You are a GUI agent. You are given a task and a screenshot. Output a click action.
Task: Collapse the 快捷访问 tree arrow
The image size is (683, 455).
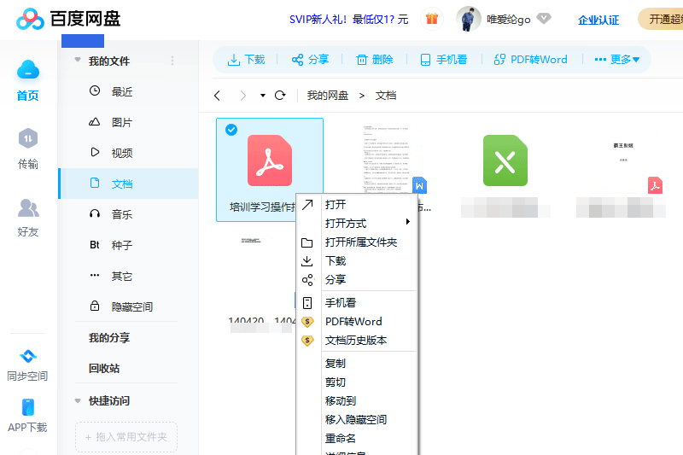(x=78, y=400)
